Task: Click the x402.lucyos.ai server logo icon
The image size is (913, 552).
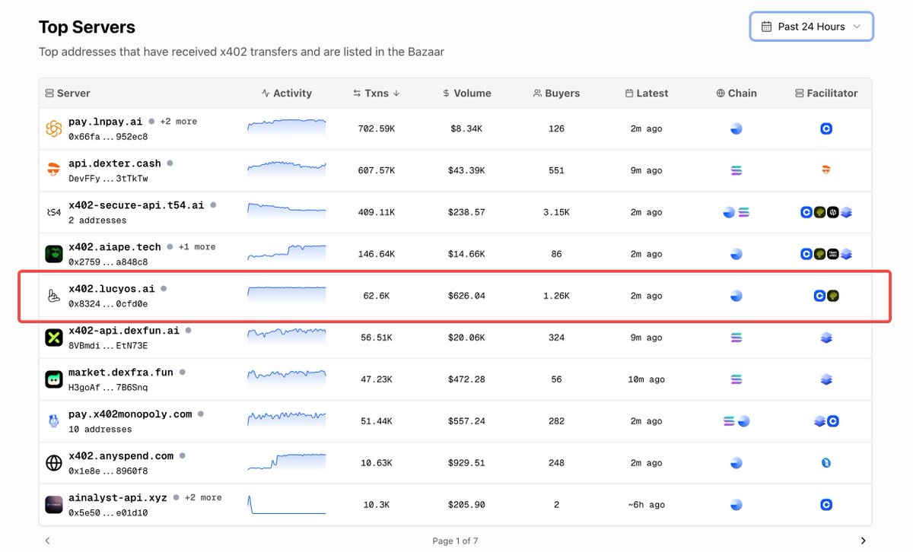Action: pos(53,297)
